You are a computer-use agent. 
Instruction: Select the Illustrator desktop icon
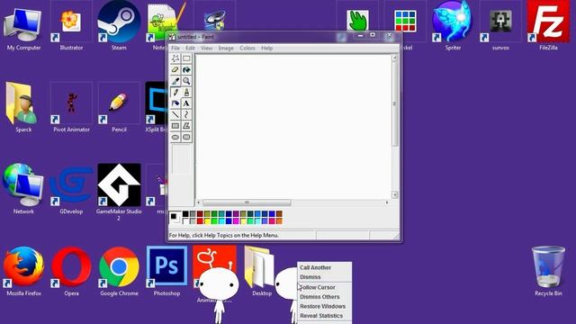tap(71, 26)
